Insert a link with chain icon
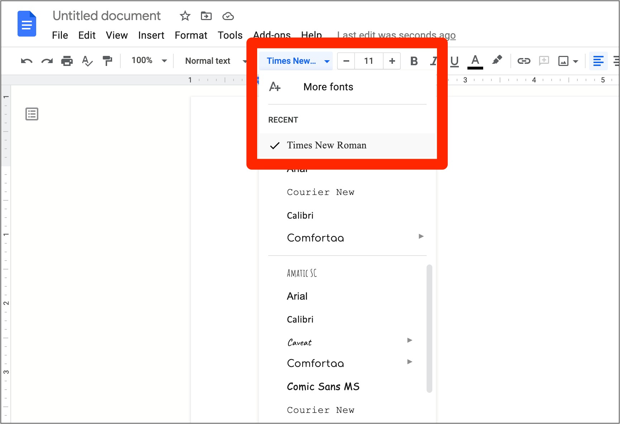The image size is (620, 424). (x=524, y=61)
